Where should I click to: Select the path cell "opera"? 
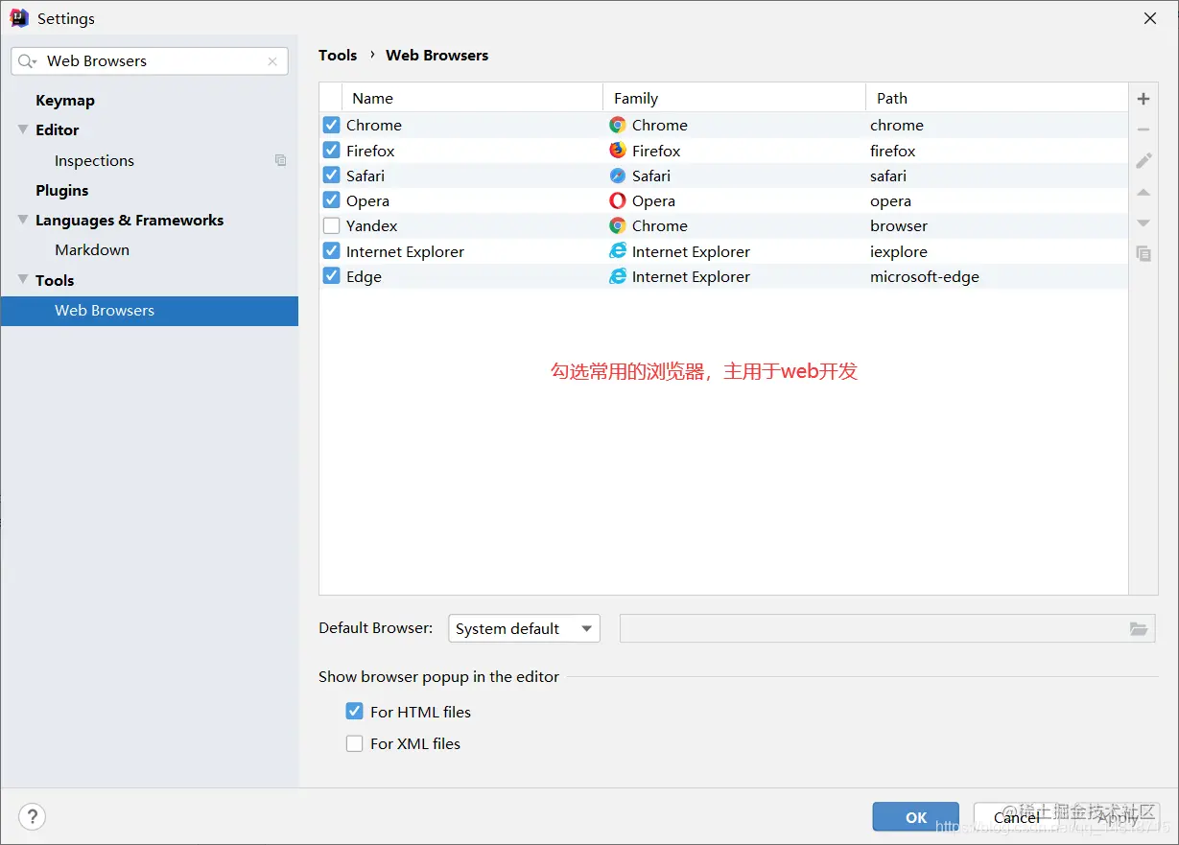891,200
